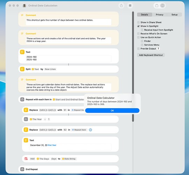
Task: Click the Adjust Date calendar icon
Action: point(26,159)
